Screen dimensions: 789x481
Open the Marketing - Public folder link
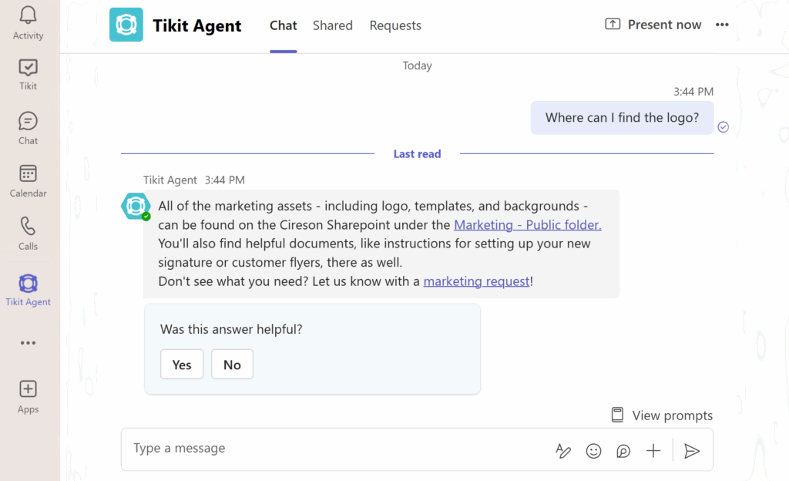527,224
